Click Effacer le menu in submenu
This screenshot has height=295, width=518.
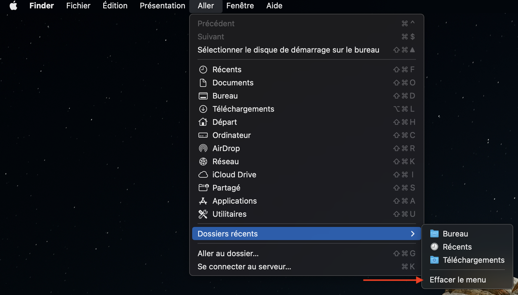tap(458, 280)
